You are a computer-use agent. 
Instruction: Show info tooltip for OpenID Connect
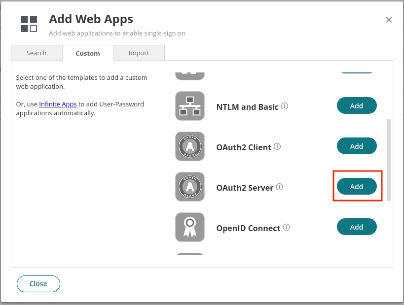286,227
